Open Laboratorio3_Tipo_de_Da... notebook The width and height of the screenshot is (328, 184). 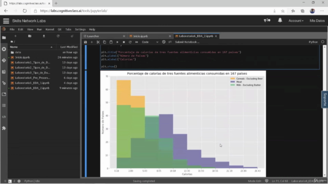click(44, 73)
